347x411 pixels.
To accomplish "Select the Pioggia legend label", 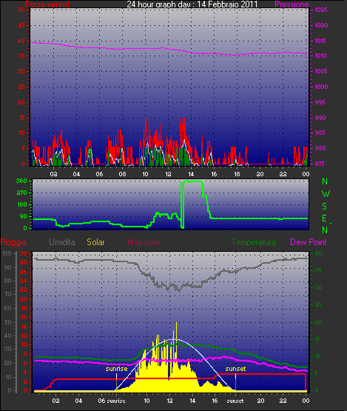I will pos(13,242).
